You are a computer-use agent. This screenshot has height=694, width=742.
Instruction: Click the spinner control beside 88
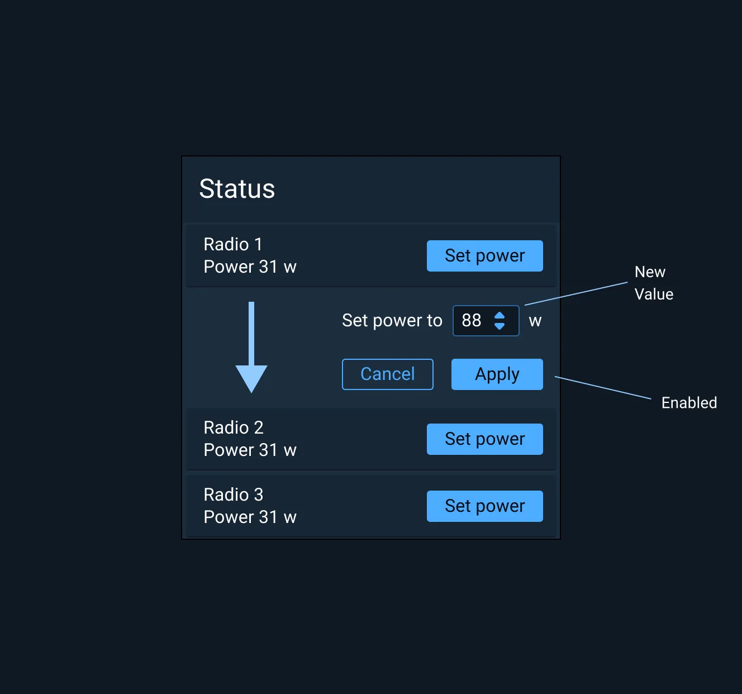click(499, 321)
